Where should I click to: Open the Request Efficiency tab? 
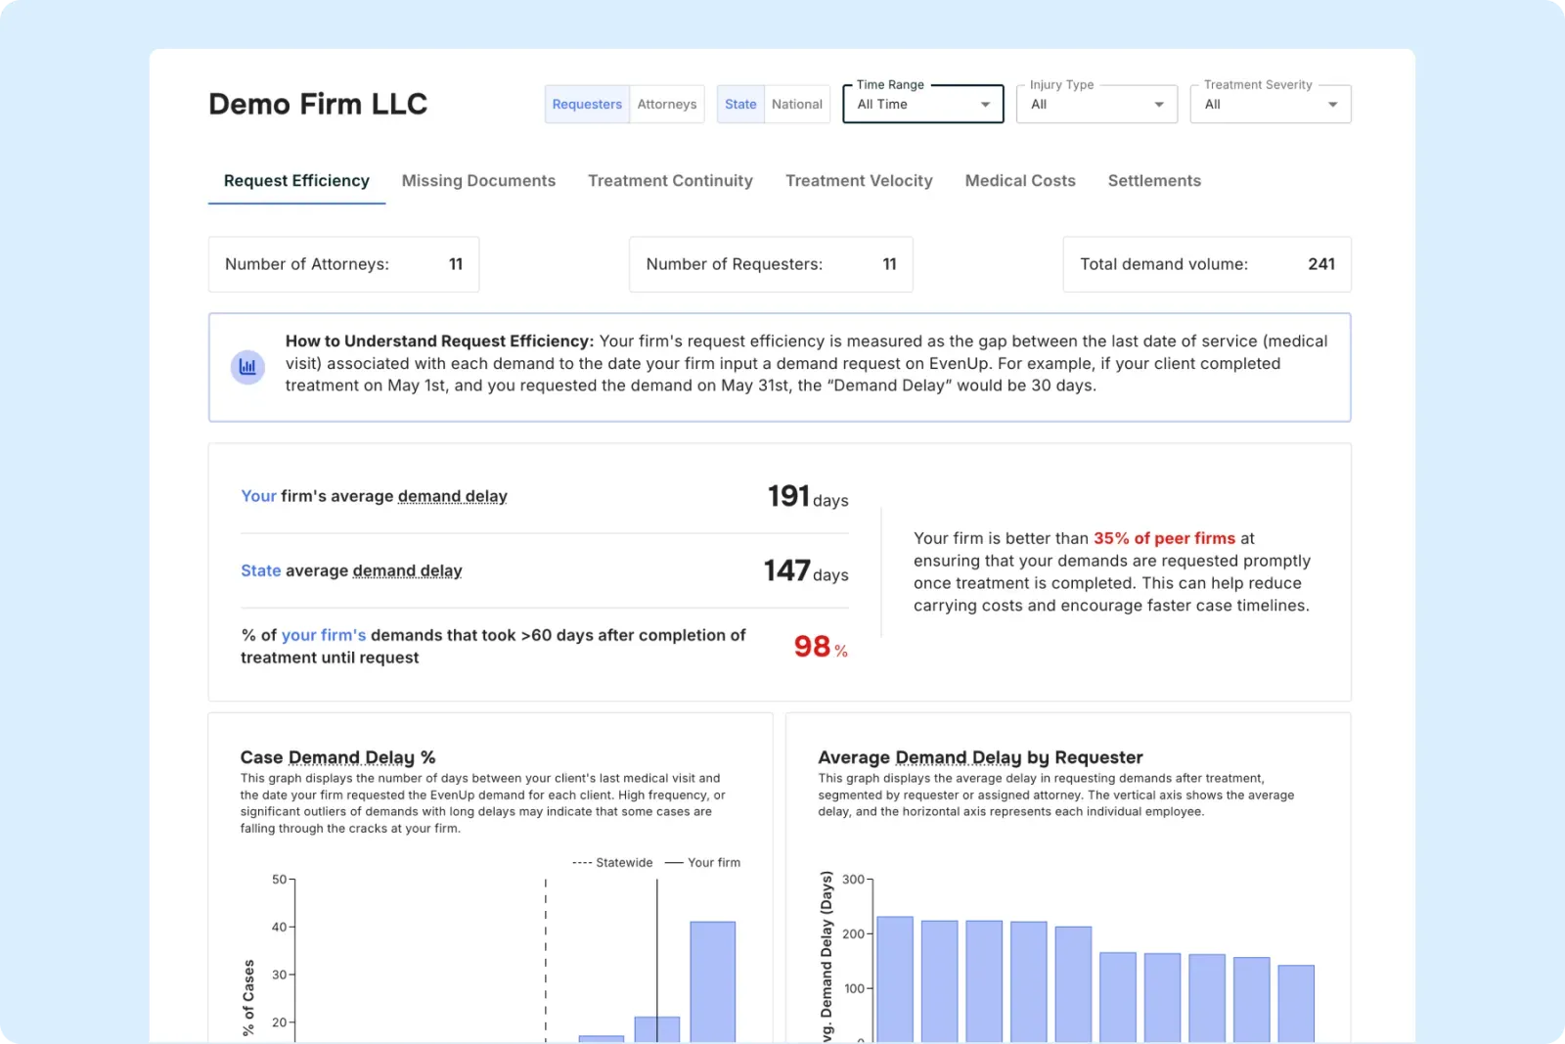point(296,181)
